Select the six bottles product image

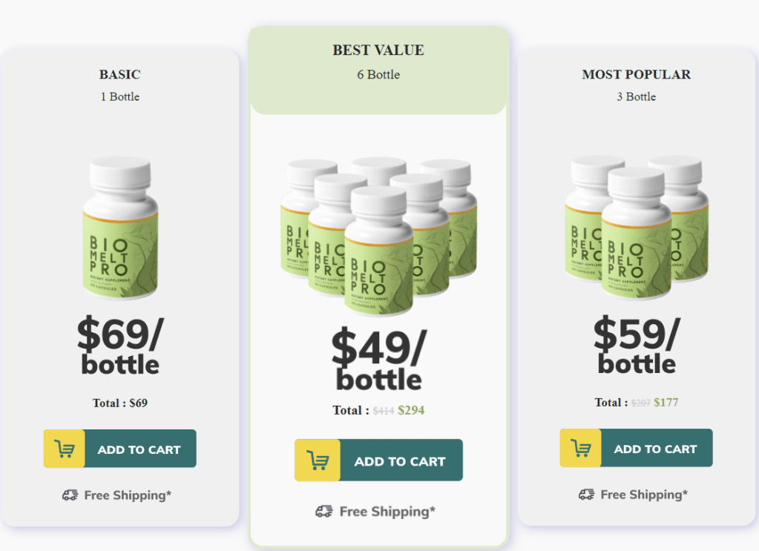coord(378,235)
